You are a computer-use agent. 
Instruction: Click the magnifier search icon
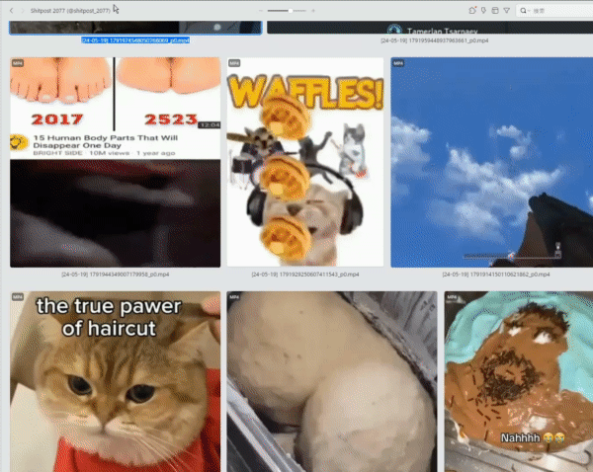523,11
